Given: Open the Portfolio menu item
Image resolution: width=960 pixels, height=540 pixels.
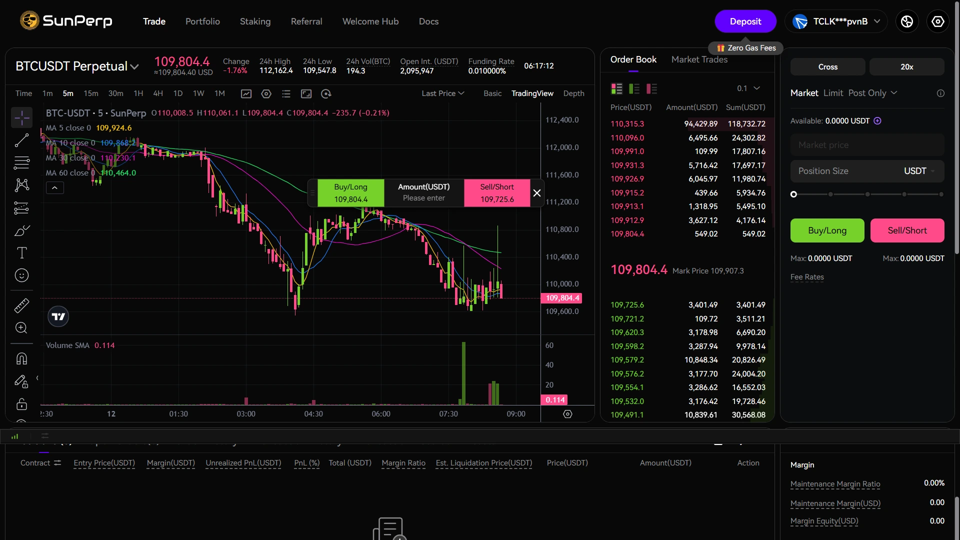Looking at the screenshot, I should pos(202,21).
